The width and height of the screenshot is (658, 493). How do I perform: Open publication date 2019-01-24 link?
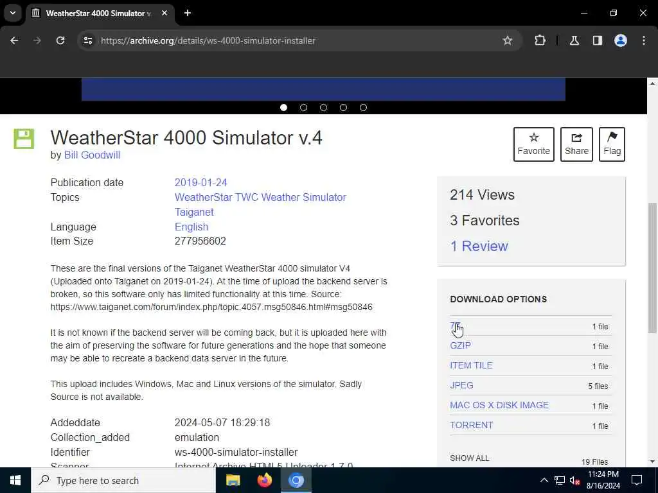(x=200, y=183)
